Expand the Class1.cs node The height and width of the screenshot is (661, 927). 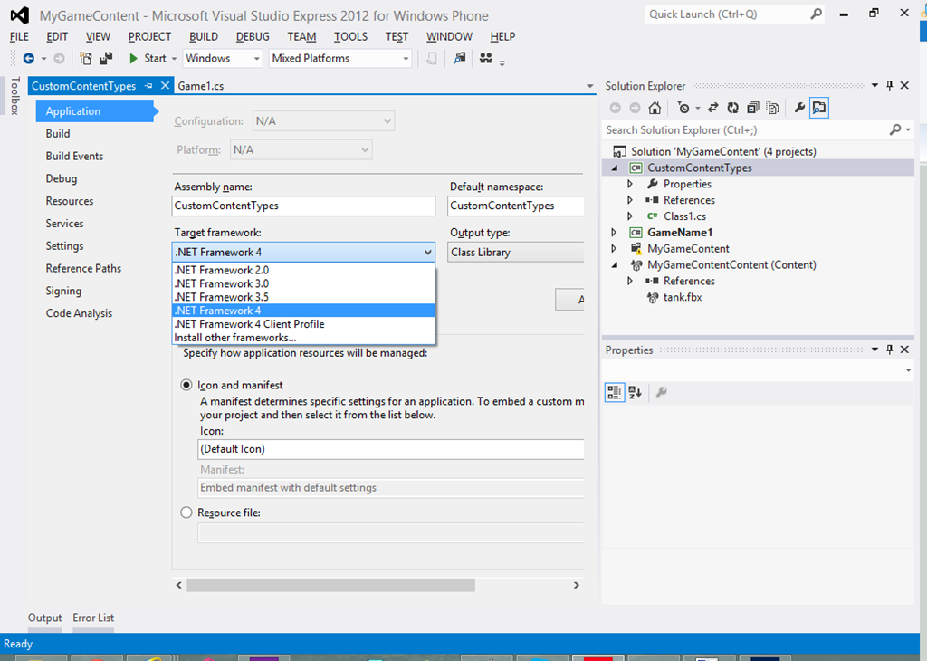[x=630, y=216]
